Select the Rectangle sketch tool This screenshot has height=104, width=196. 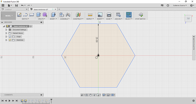point(32,15)
